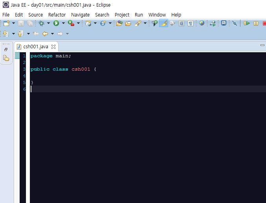The width and height of the screenshot is (266, 203).
Task: Click the 'public' keyword on line 3
Action: click(x=40, y=69)
